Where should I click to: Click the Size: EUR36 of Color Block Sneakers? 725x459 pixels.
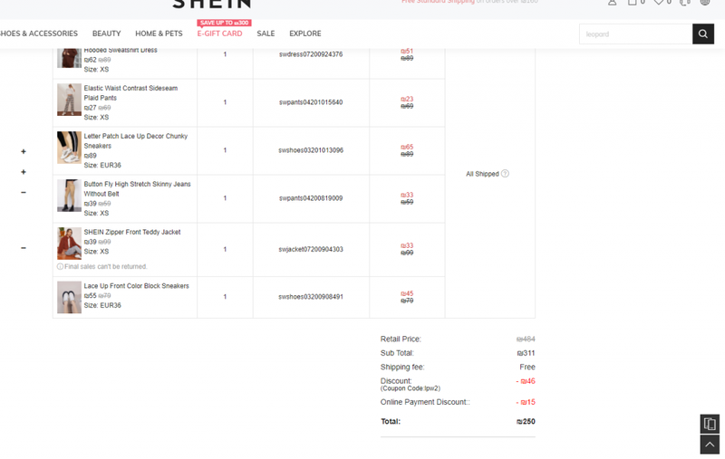[x=102, y=305]
